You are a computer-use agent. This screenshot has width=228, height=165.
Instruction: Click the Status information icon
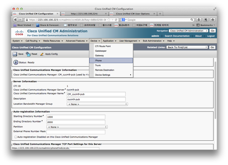16,62
